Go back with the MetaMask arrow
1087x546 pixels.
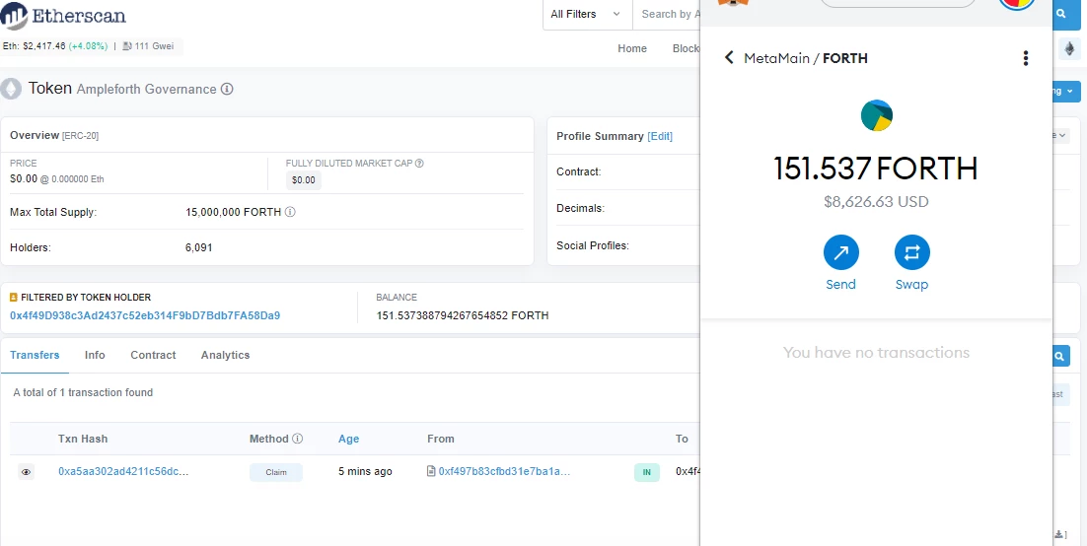tap(729, 57)
